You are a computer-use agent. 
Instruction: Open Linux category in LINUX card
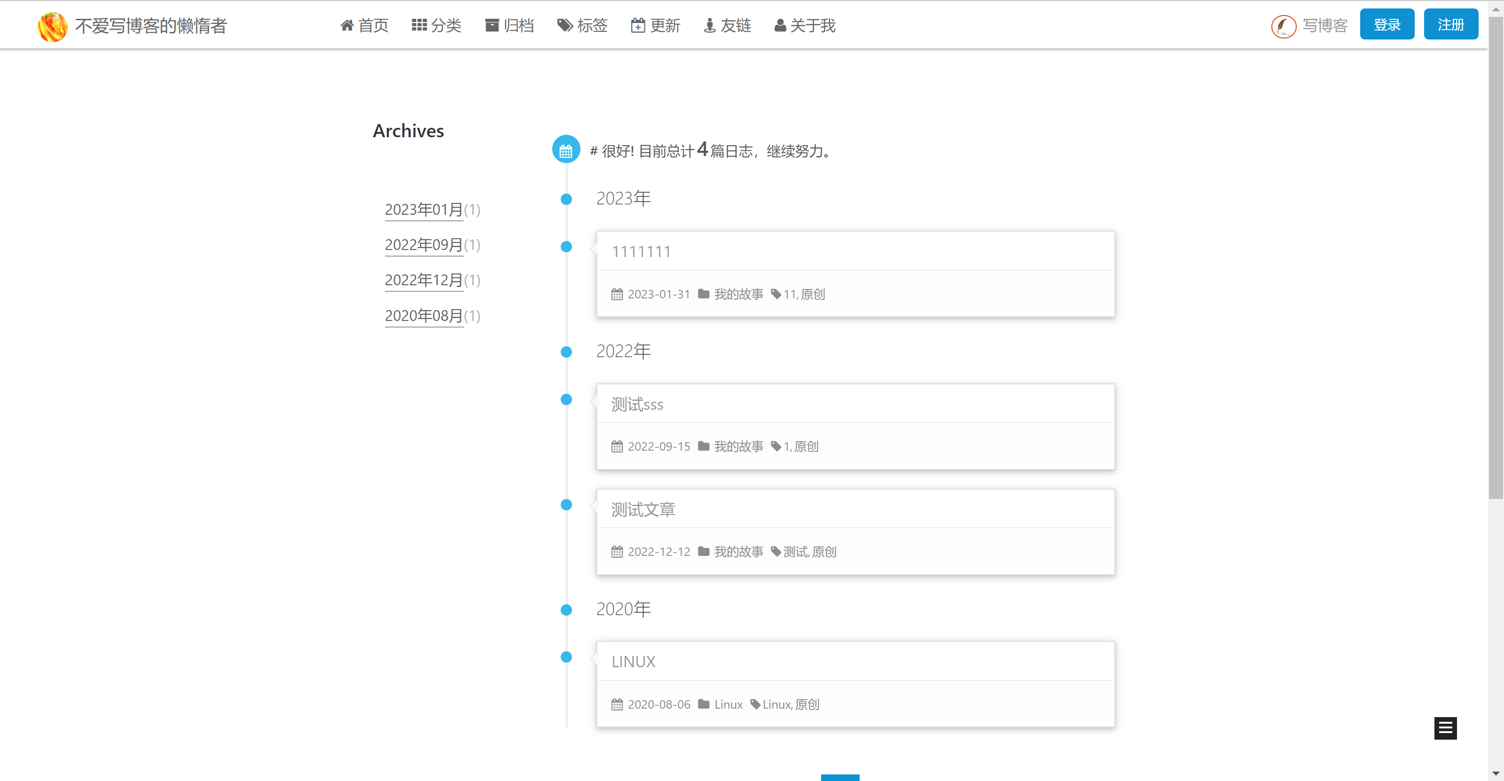(x=728, y=704)
